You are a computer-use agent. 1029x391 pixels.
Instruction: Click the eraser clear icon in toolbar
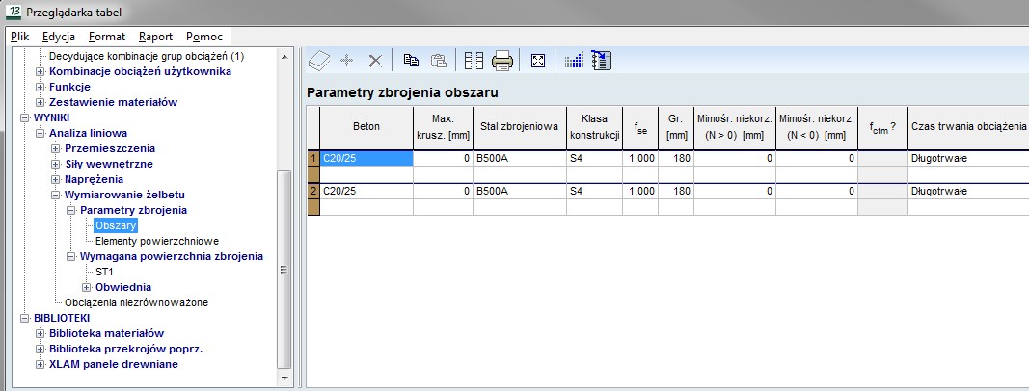[x=318, y=61]
